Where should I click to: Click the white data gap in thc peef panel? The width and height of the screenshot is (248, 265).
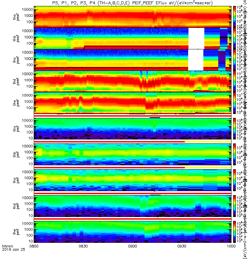coord(196,60)
